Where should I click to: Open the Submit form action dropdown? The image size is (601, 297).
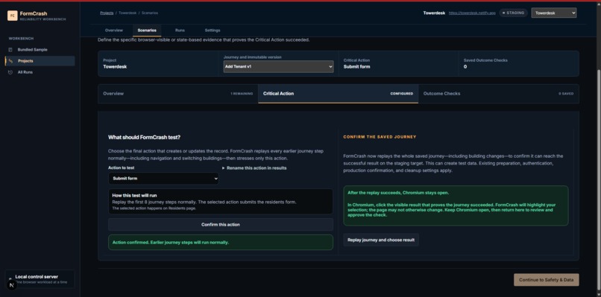point(163,179)
